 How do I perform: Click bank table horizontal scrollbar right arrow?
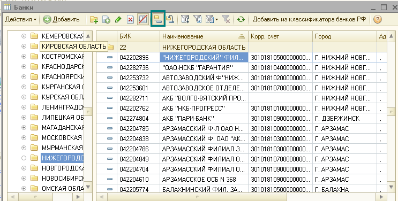point(381,197)
